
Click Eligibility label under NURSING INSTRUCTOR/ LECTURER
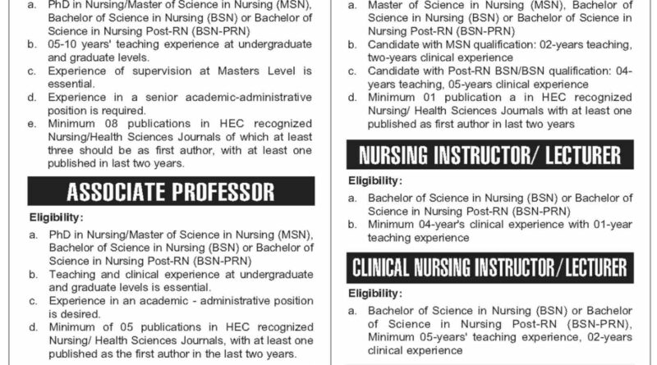click(374, 180)
